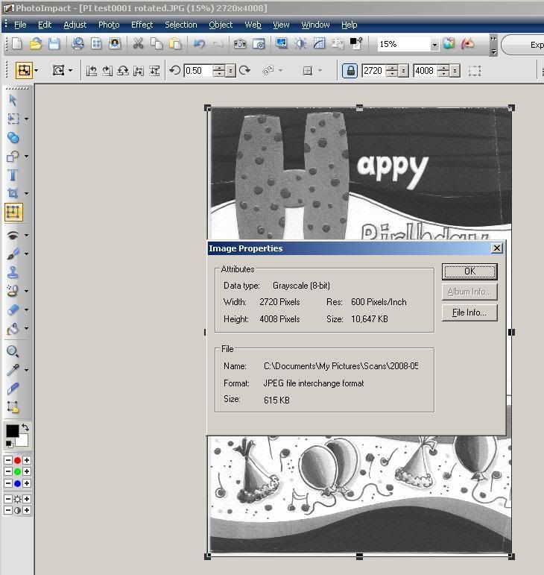Select the Stamp tool
This screenshot has height=575, width=544.
(13, 272)
